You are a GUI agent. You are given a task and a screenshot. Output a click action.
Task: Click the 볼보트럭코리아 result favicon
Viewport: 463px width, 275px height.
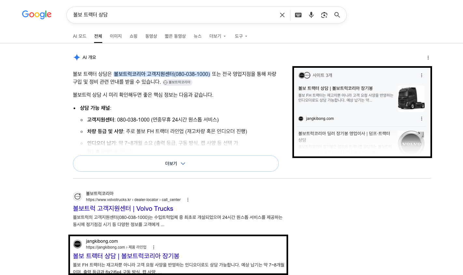[x=77, y=196]
